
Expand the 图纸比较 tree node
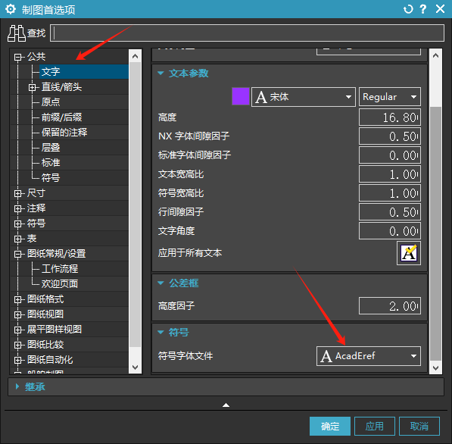point(18,345)
